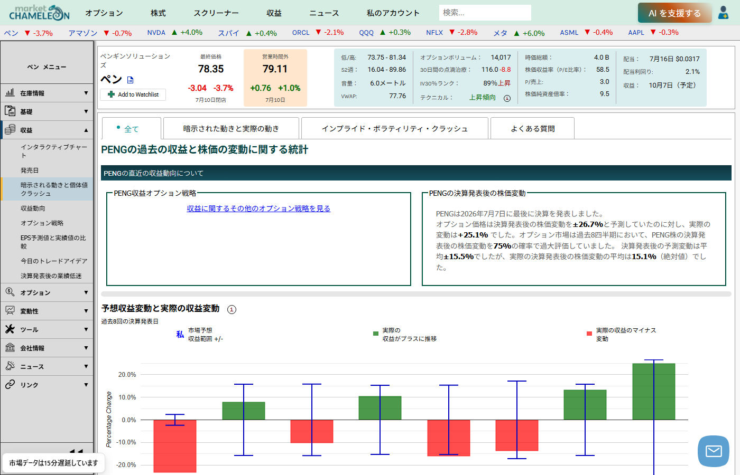Open the スクリーナー top menu
740x475 pixels.
216,13
